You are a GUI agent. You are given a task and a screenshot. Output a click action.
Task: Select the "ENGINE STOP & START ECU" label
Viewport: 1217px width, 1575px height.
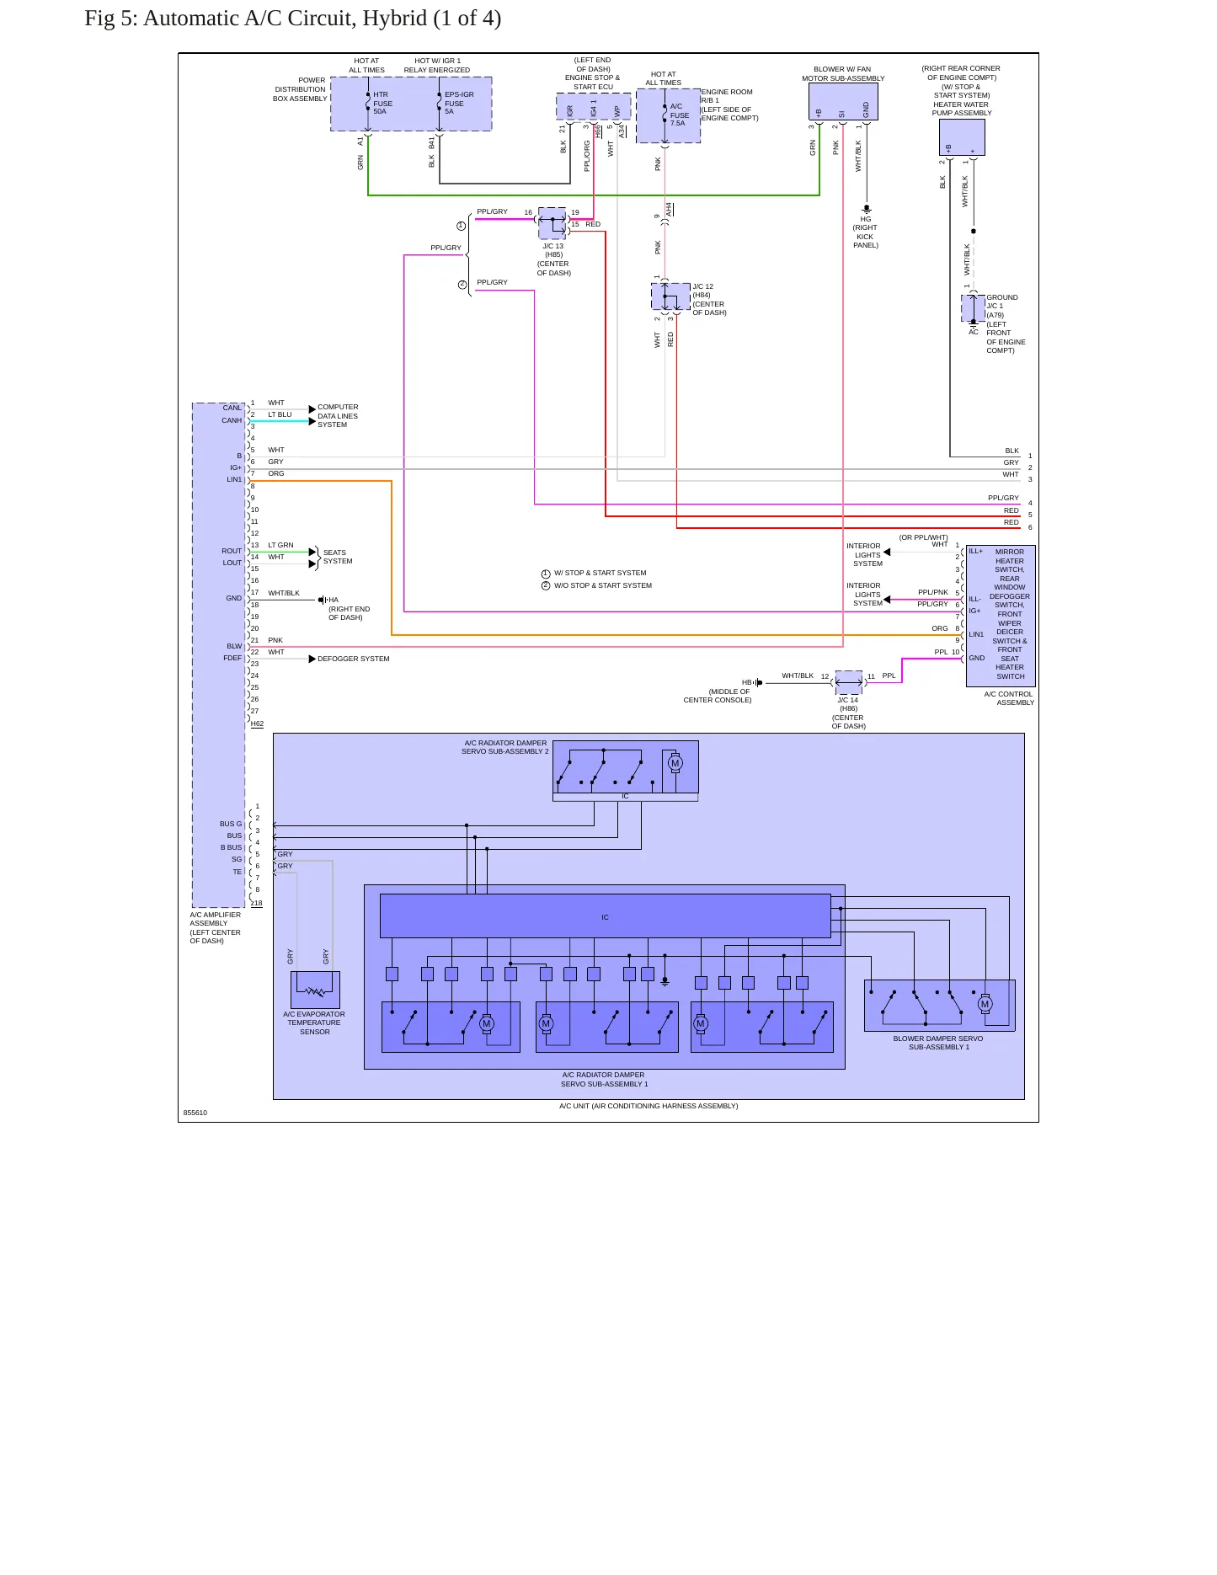592,82
